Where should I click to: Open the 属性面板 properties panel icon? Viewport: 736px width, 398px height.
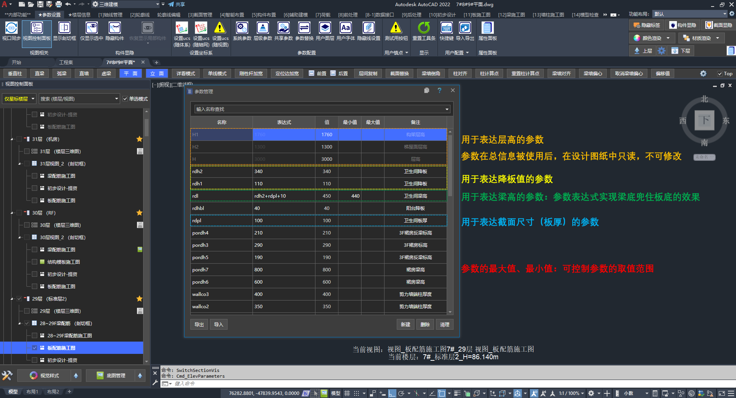[487, 31]
